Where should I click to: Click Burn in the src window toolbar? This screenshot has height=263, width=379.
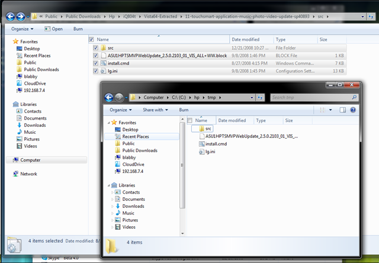[78, 29]
